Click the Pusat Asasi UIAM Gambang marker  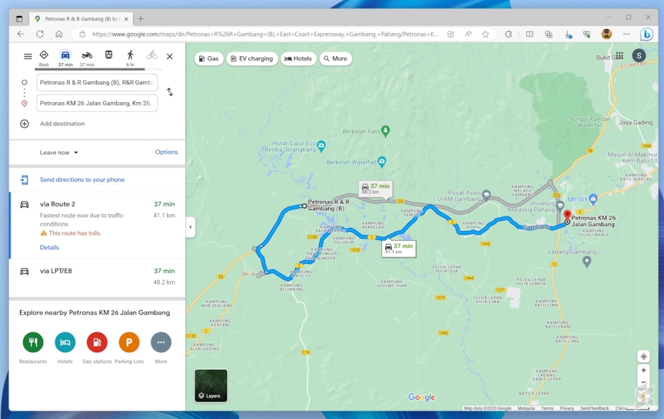coord(486,195)
